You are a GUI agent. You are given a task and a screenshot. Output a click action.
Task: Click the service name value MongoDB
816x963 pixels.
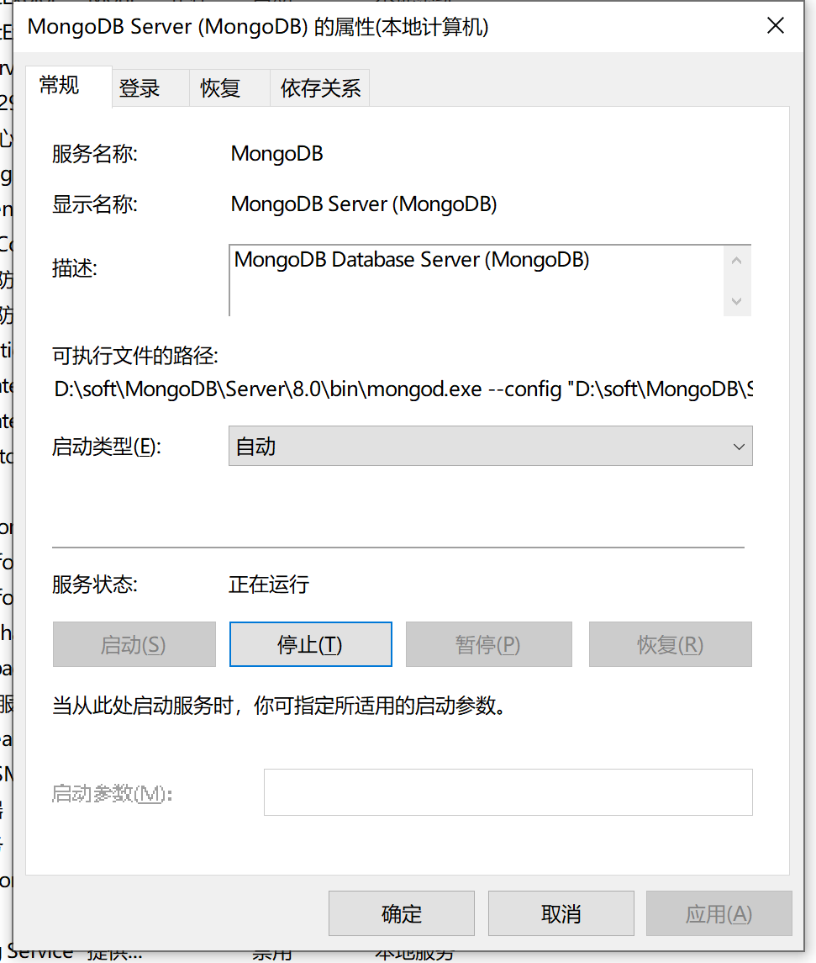pos(276,154)
